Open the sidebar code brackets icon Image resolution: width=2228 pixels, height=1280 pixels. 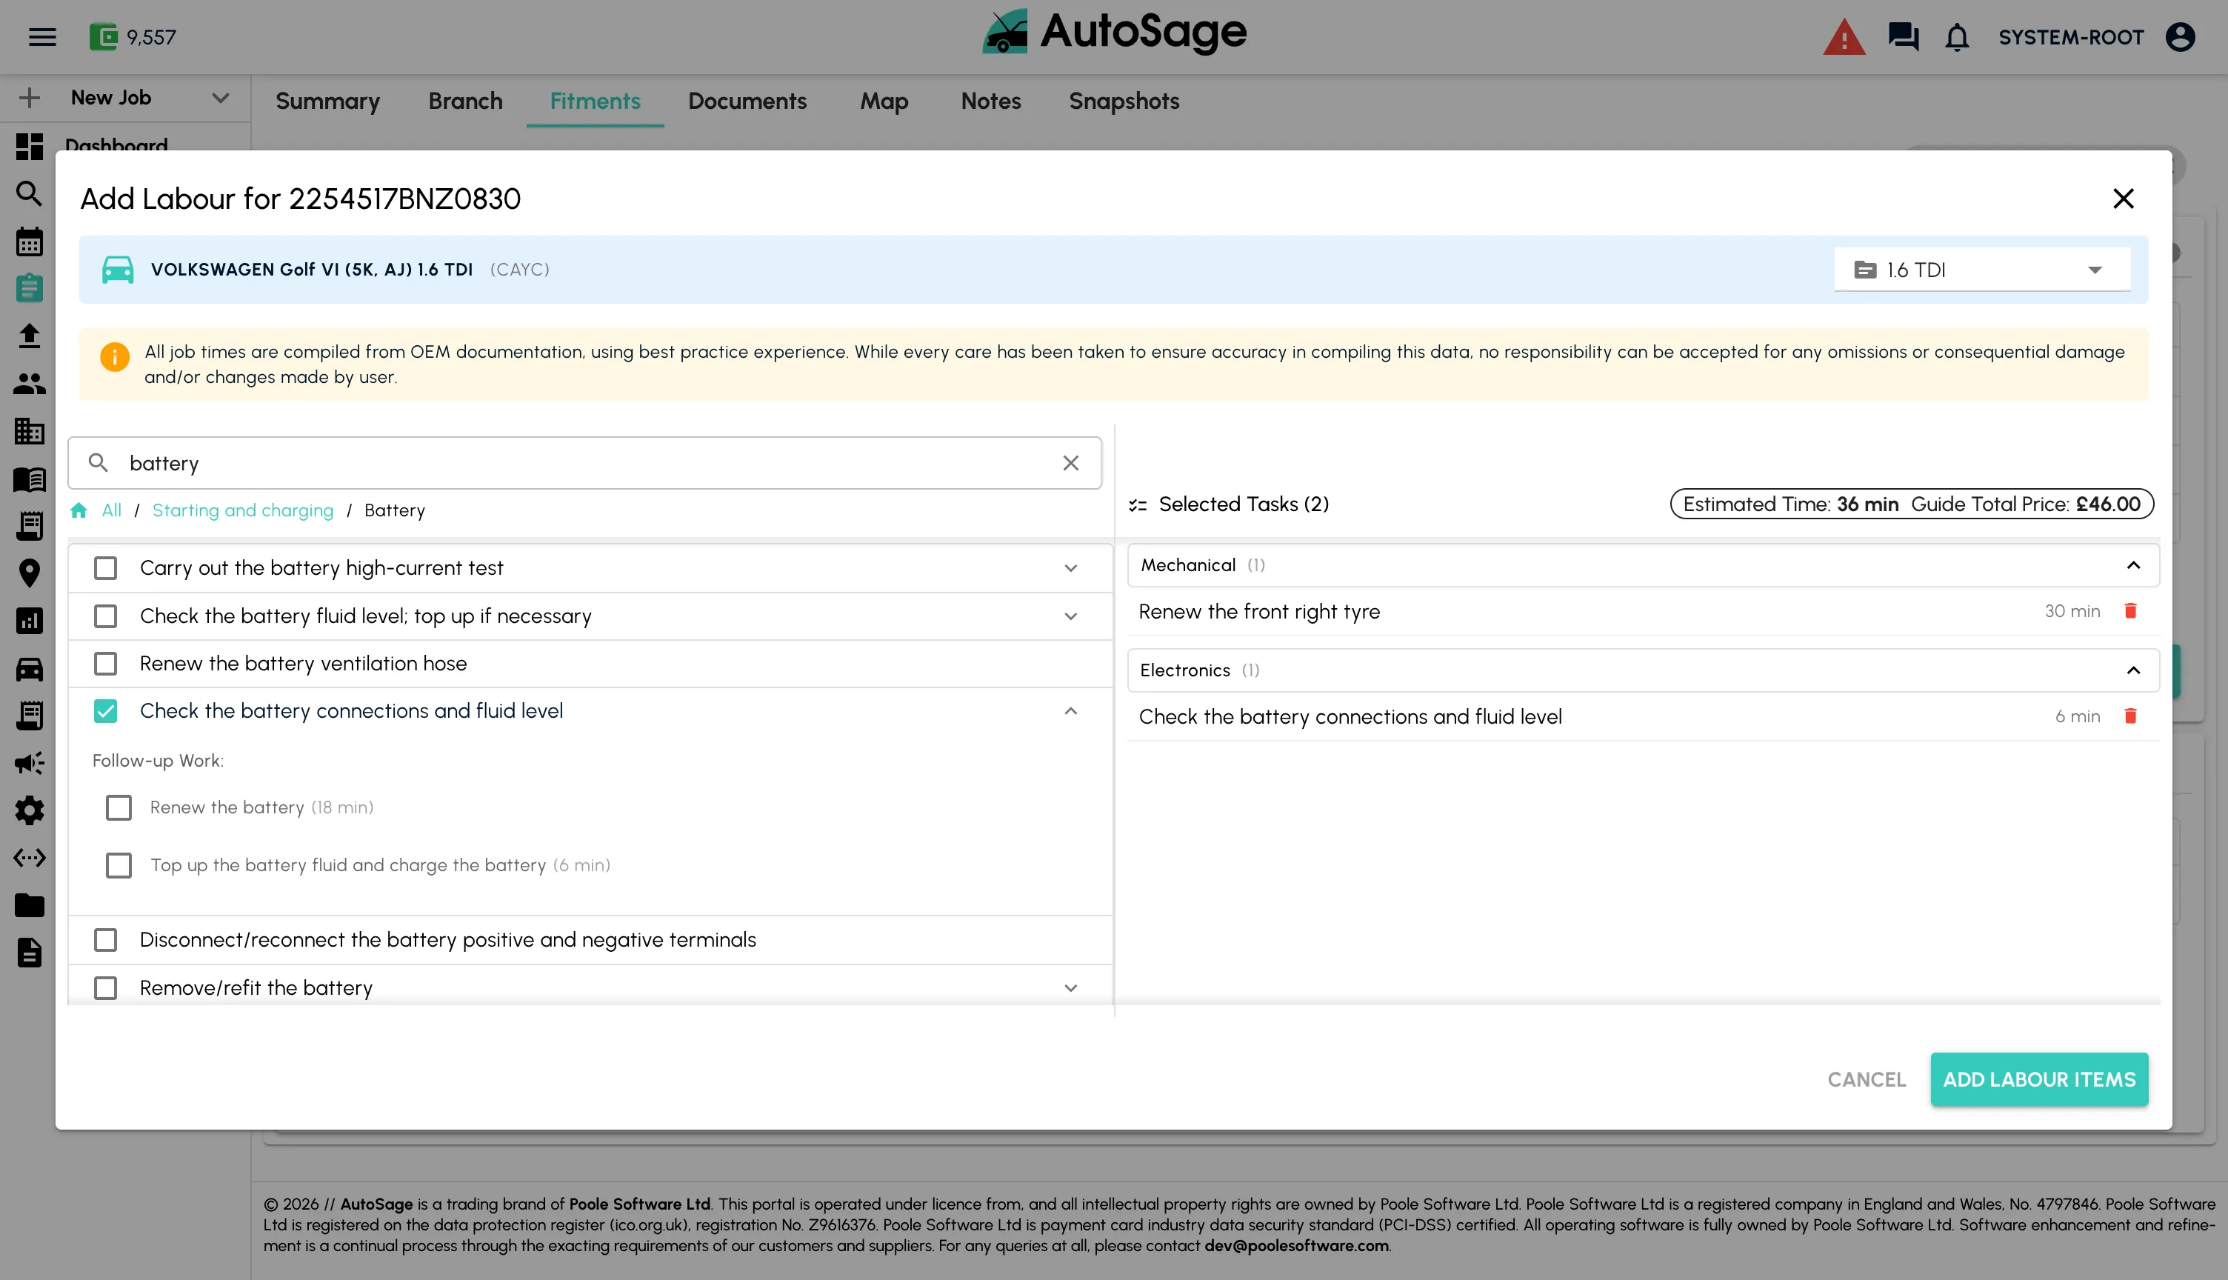point(29,857)
